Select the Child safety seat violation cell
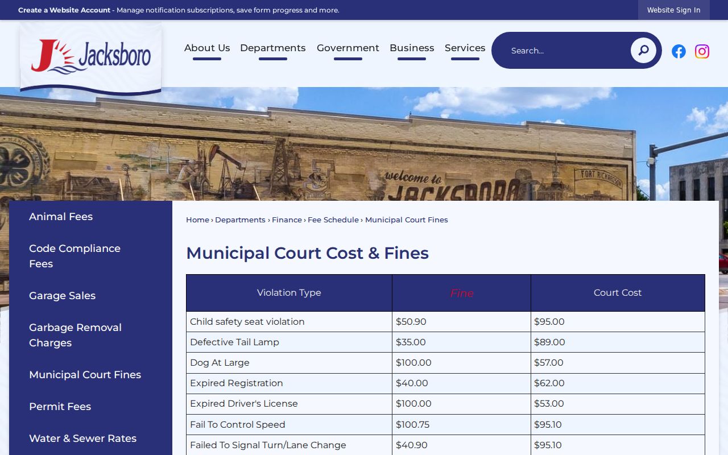 click(x=289, y=322)
